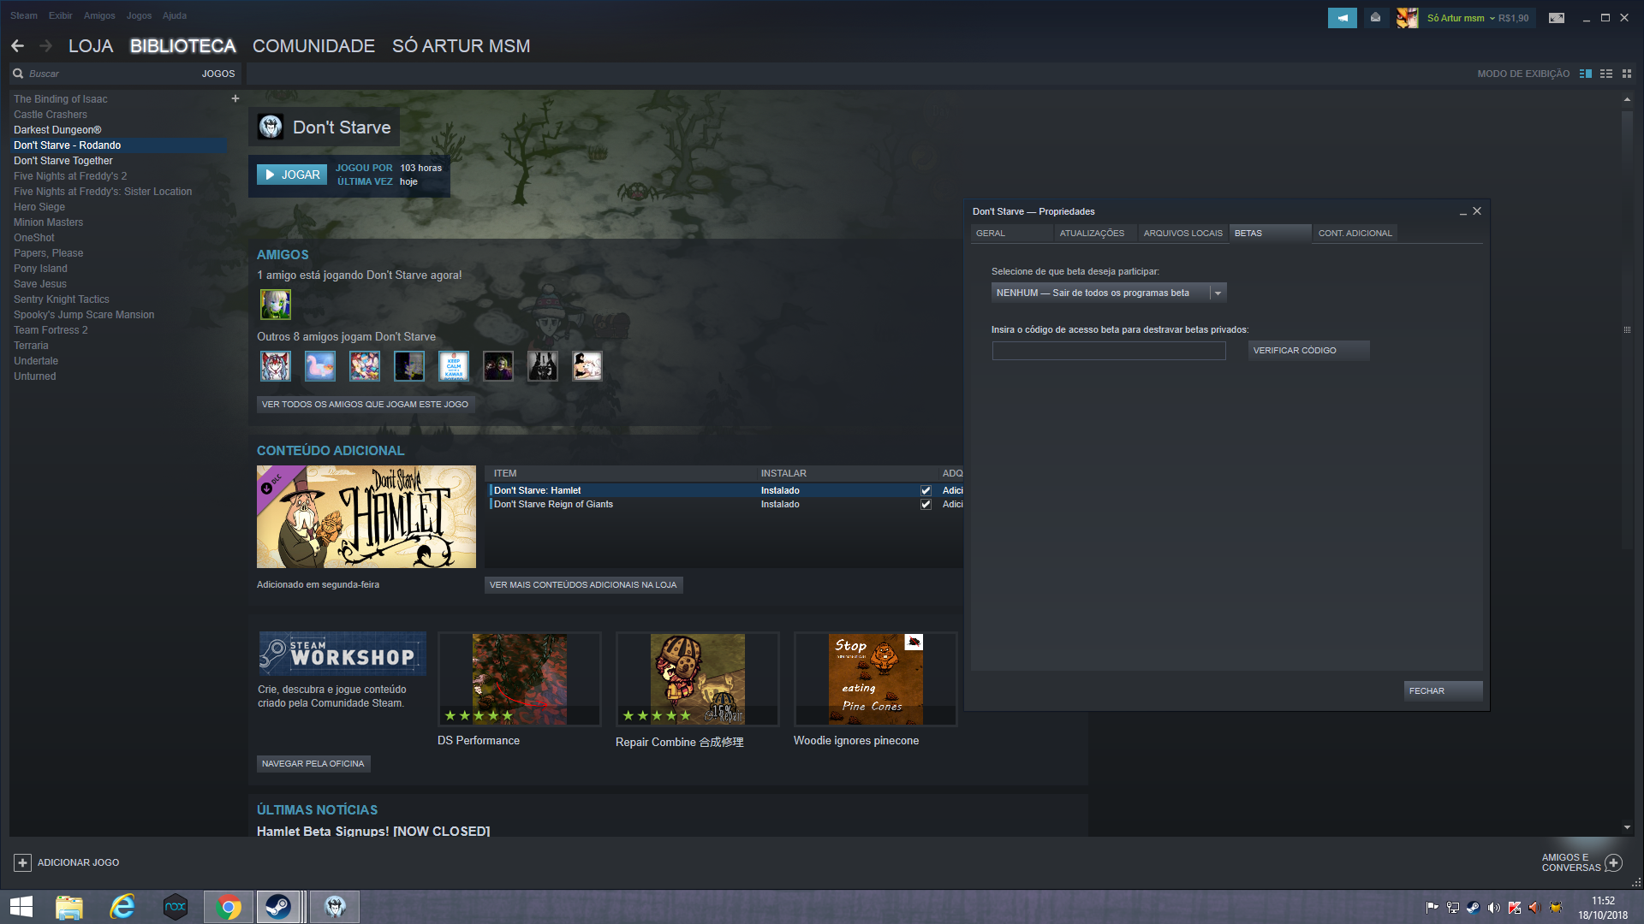Switch library to list view icon
Viewport: 1644px width, 924px height.
click(x=1606, y=74)
